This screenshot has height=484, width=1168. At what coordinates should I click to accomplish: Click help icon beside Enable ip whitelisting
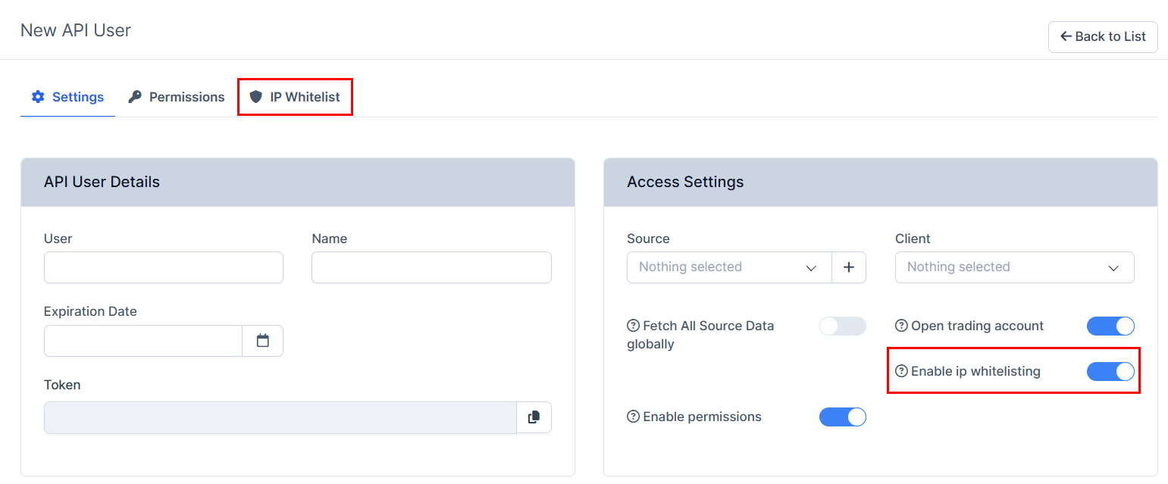tap(901, 371)
